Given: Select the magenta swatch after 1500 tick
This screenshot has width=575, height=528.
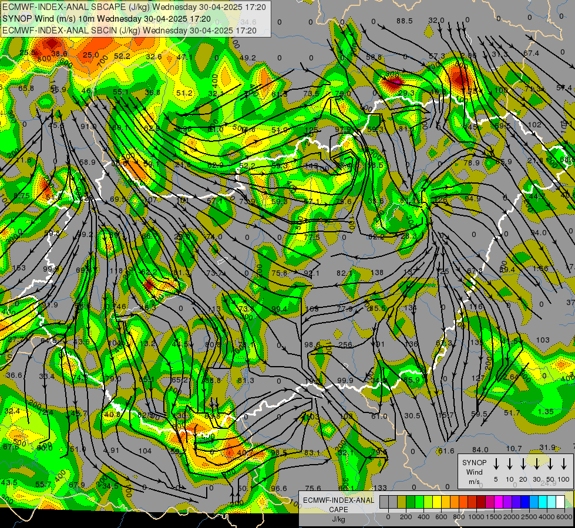Looking at the screenshot, I should pos(499,502).
